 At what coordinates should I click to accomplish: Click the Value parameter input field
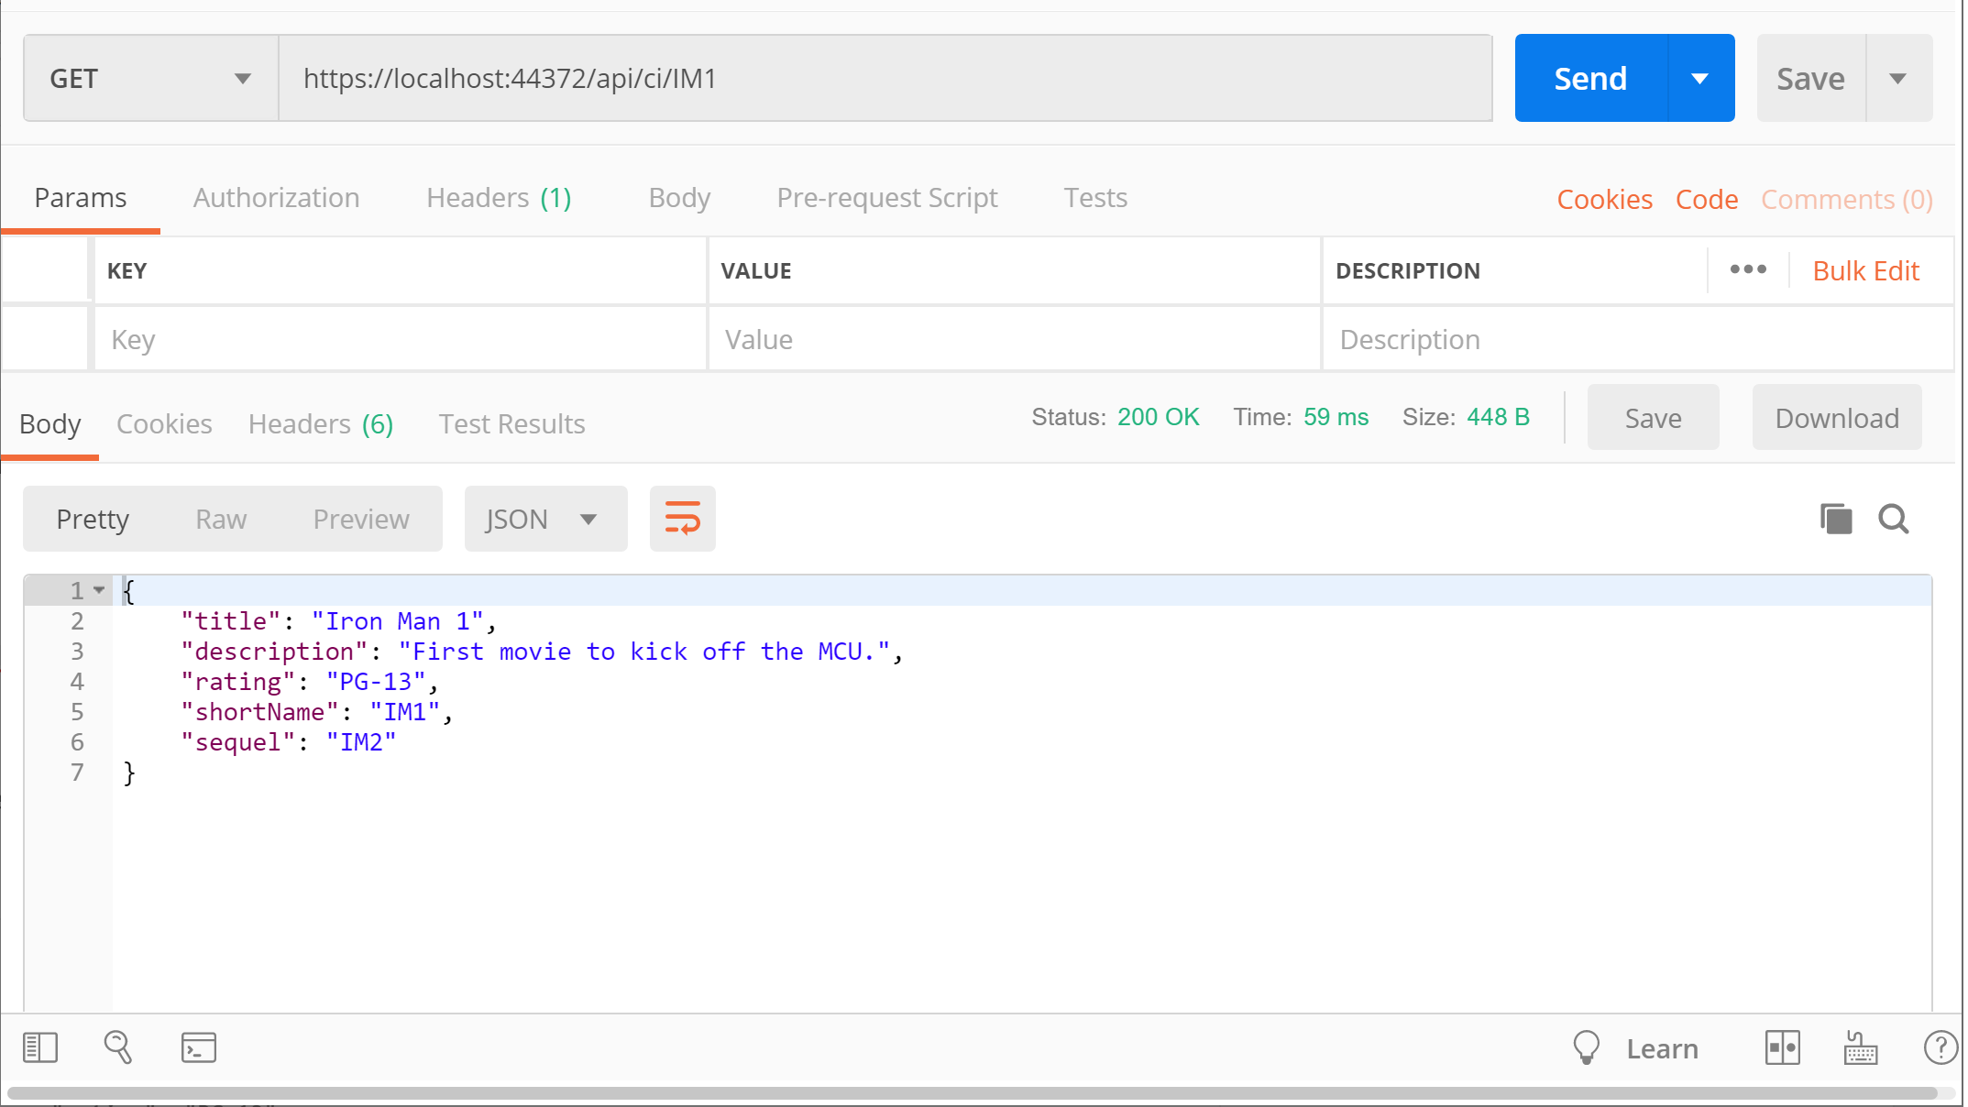(1014, 339)
